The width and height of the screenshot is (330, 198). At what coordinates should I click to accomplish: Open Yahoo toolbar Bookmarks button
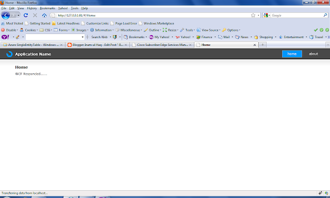[x=134, y=37]
